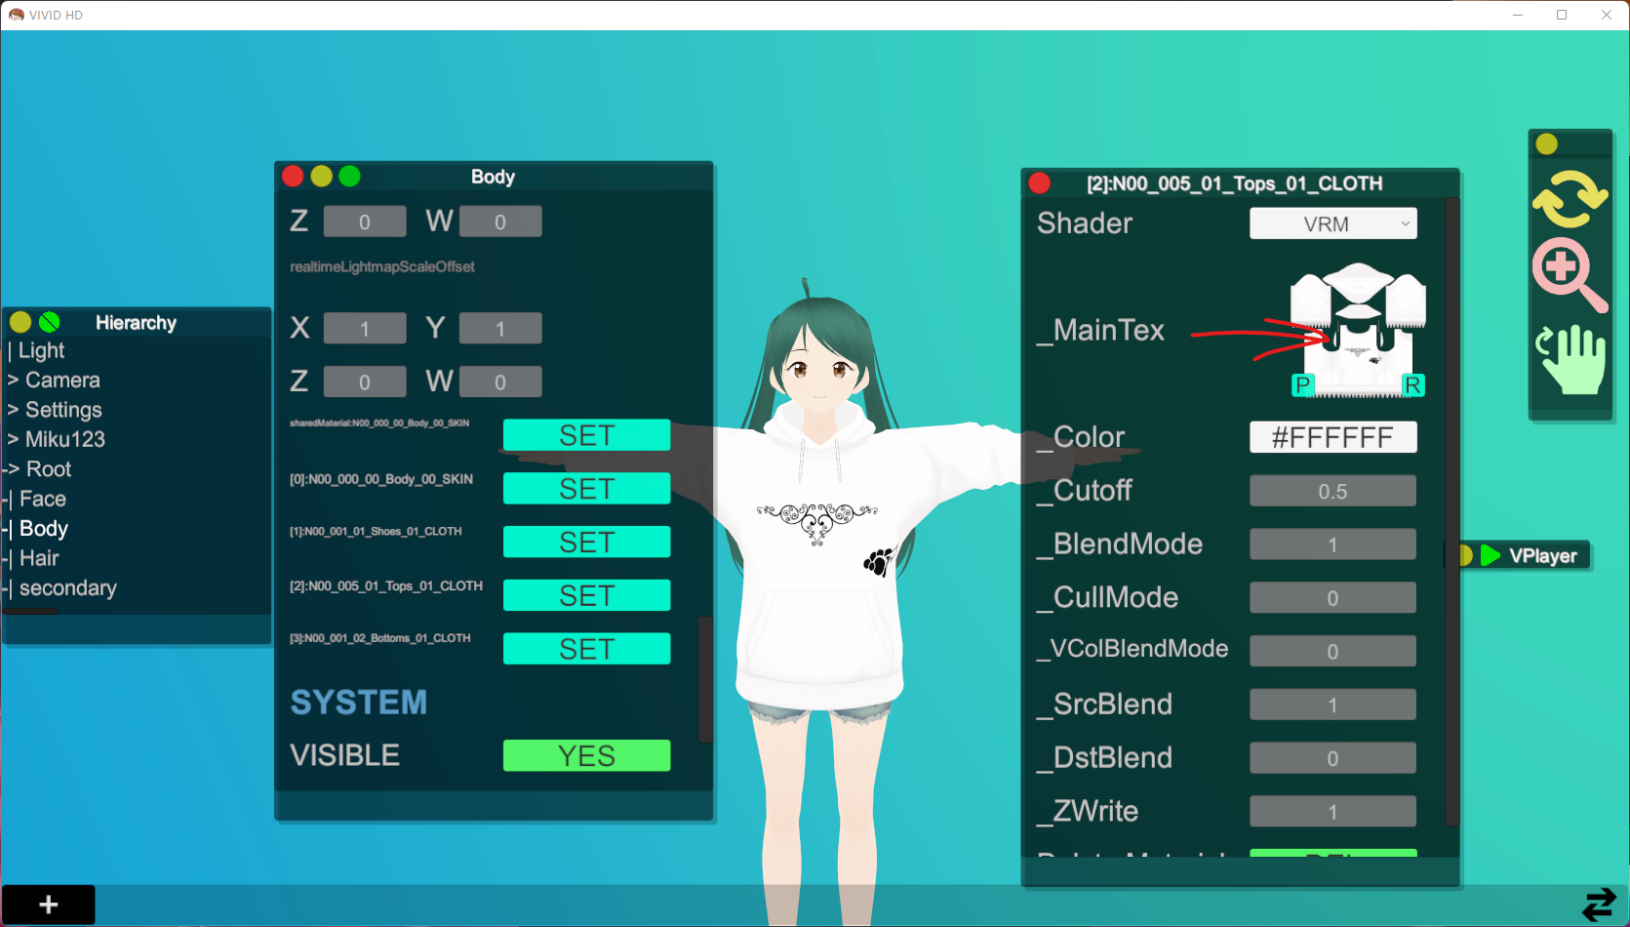Image resolution: width=1630 pixels, height=927 pixels.
Task: Click the top W value field in Body panel
Action: pyautogui.click(x=500, y=222)
